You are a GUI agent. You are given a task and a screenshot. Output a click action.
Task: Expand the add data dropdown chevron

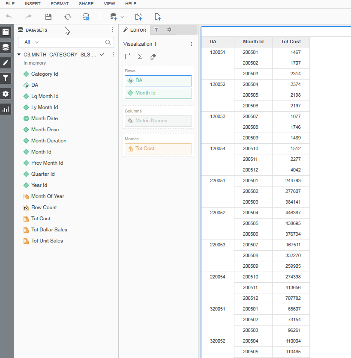click(123, 17)
